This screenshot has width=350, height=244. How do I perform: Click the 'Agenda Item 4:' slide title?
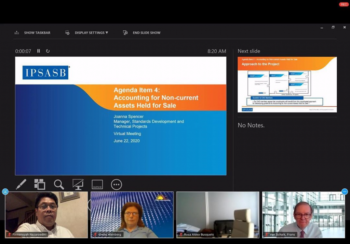[x=137, y=90]
